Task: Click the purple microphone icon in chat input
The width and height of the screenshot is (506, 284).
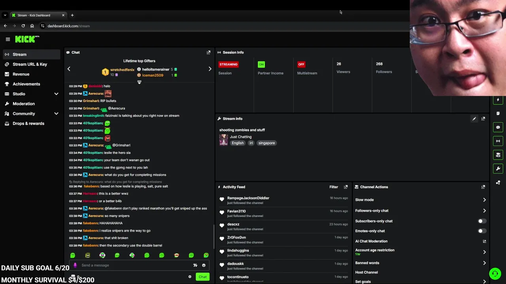Action: (x=75, y=265)
